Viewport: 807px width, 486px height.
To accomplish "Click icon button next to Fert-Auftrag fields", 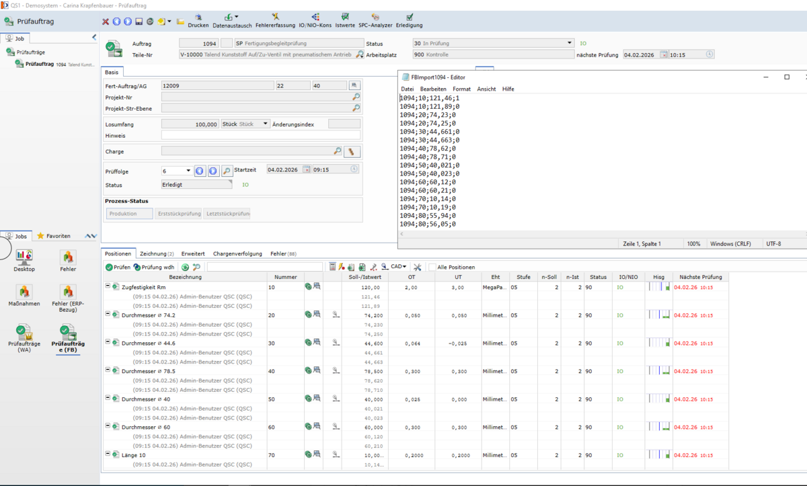I will pos(354,85).
